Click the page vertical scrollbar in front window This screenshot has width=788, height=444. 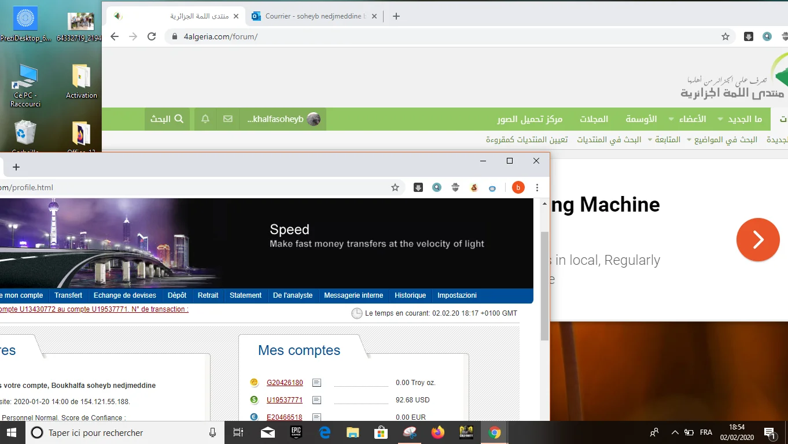[544, 286]
